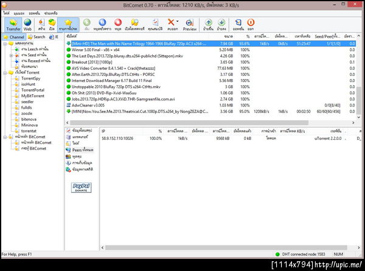Open the delete button dropdown arrow
This screenshot has height=271, width=365.
click(x=178, y=21)
